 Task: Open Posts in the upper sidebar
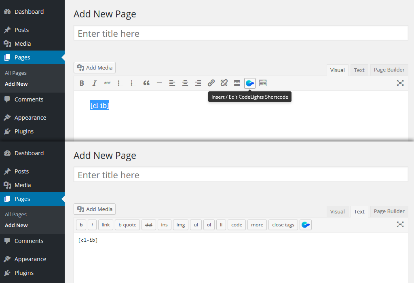click(32, 30)
